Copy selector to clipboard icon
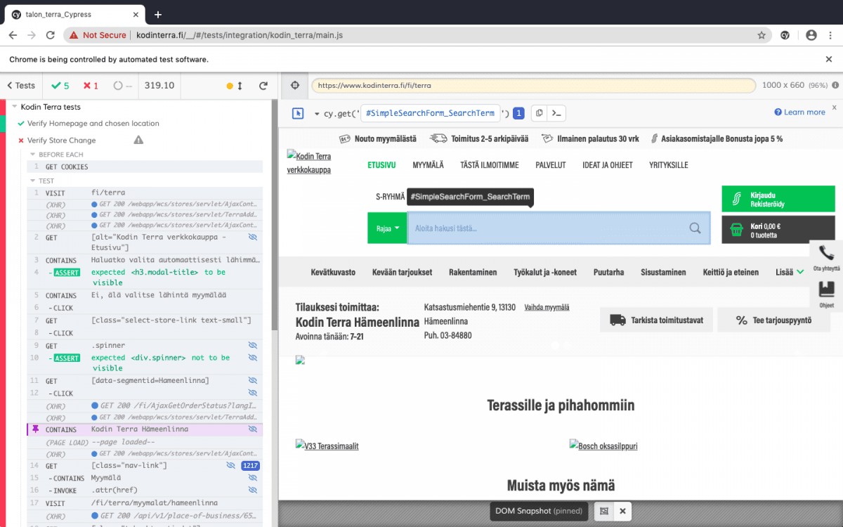The image size is (843, 527). tap(539, 113)
